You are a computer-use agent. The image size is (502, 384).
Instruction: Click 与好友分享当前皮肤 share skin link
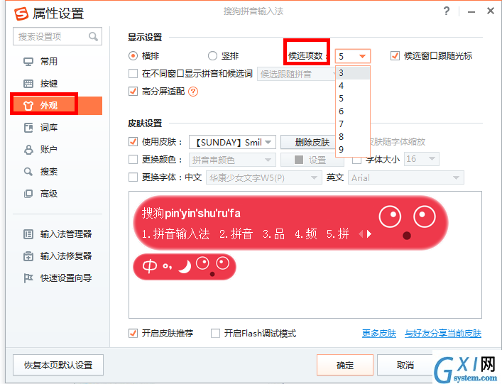[x=443, y=334]
